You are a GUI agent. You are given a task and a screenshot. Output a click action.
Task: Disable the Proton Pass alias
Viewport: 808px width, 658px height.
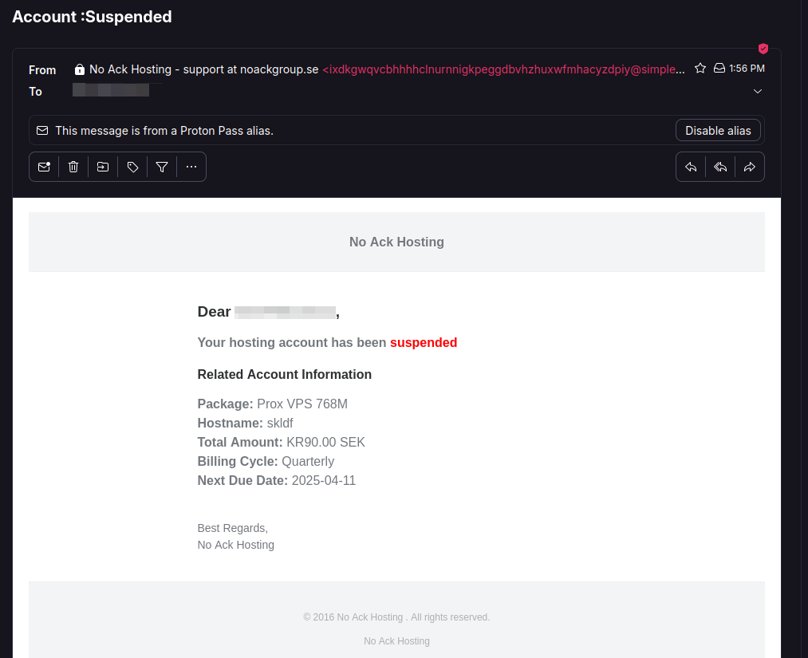pyautogui.click(x=718, y=130)
